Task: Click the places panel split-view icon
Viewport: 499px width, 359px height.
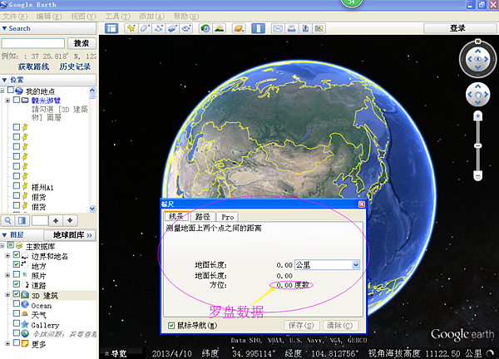Action: click(x=22, y=220)
